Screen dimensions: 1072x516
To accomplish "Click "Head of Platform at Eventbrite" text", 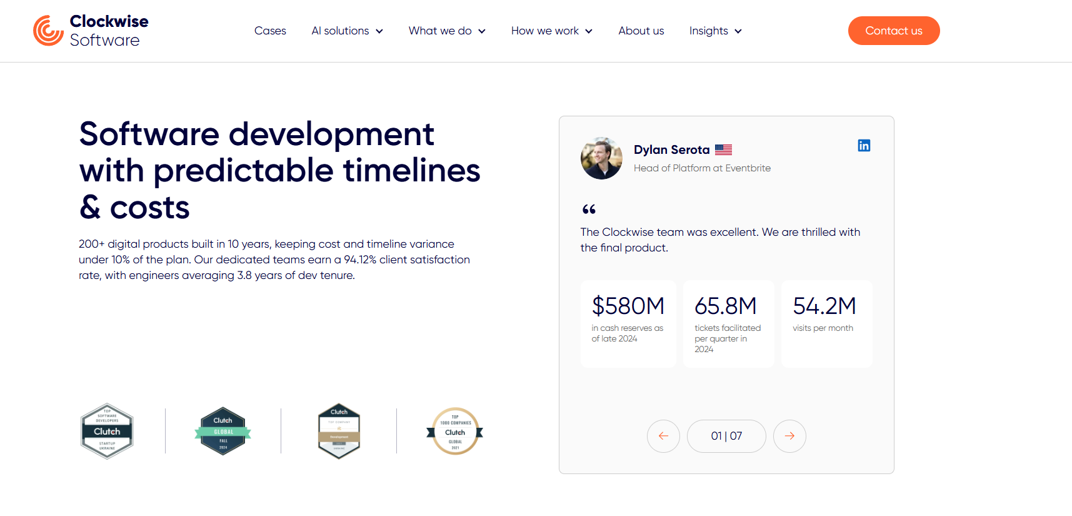I will [702, 168].
